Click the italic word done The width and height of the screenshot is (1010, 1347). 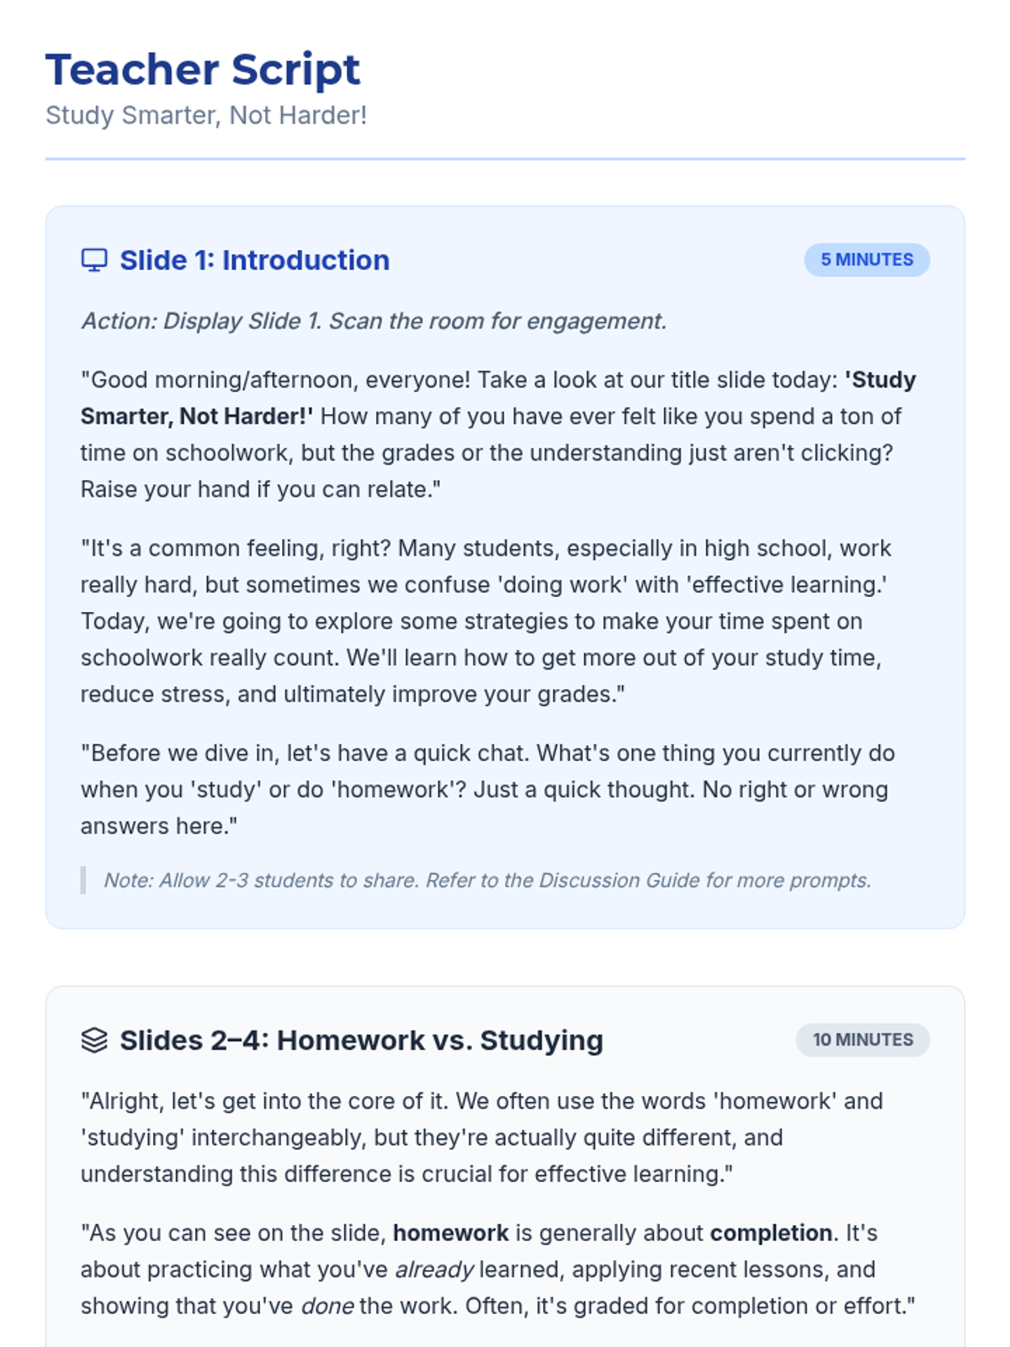pos(327,1307)
